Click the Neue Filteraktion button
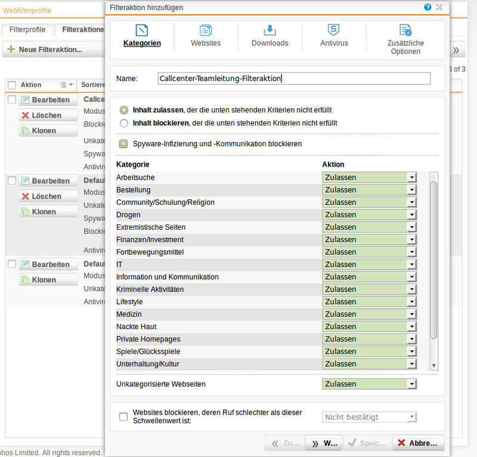Screen dimensions: 477x457 point(42,49)
